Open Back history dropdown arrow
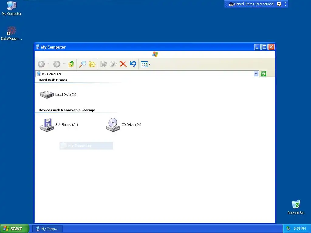311x233 pixels. tap(48, 64)
